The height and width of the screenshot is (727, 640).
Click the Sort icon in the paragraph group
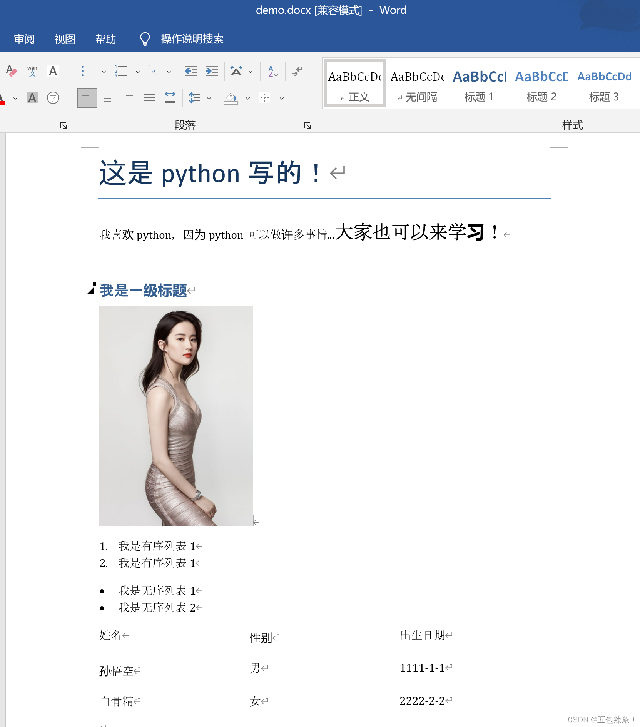click(272, 71)
